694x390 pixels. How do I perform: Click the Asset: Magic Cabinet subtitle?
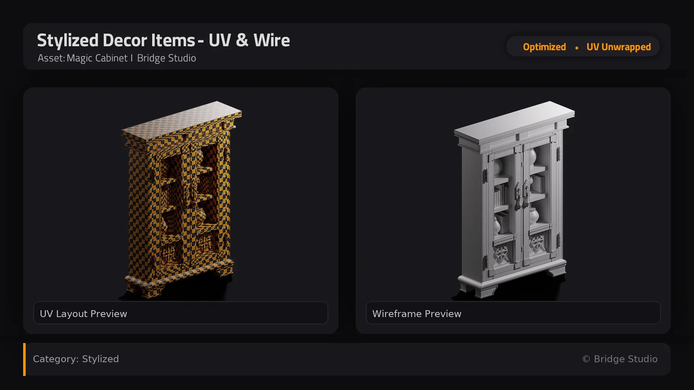82,58
